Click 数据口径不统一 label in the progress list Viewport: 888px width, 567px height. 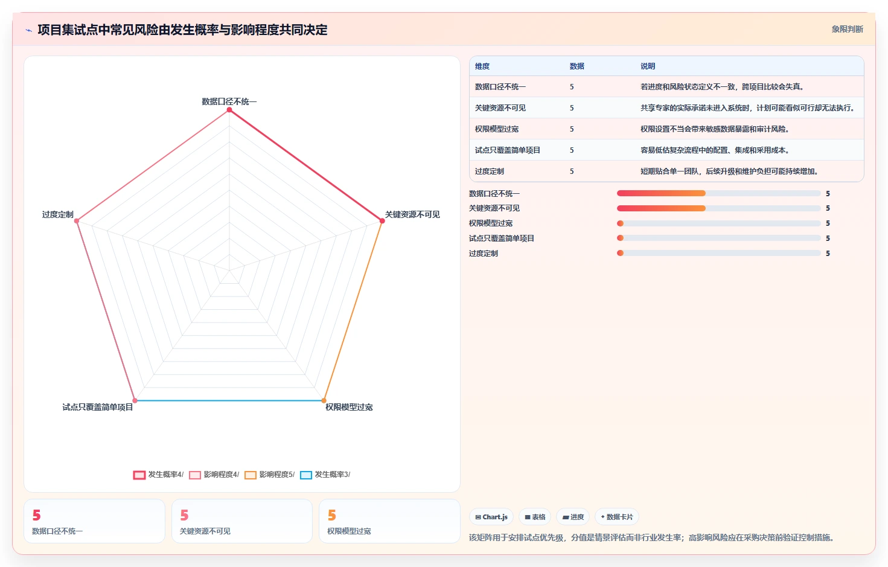point(494,194)
